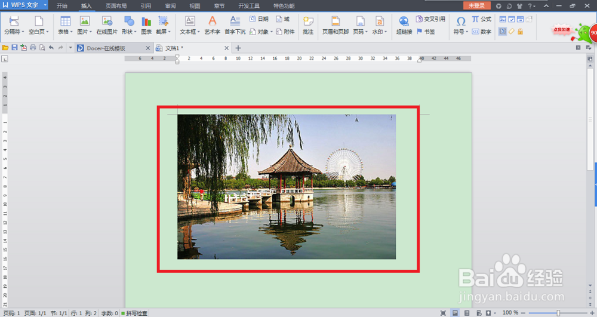The image size is (597, 317).
Task: Toggle eye protection mode in status bar
Action: pyautogui.click(x=488, y=313)
